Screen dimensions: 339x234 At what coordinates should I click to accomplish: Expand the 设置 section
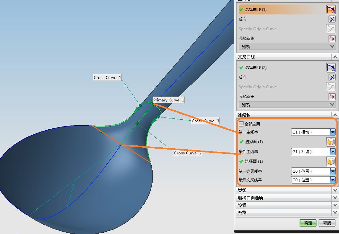point(335,205)
